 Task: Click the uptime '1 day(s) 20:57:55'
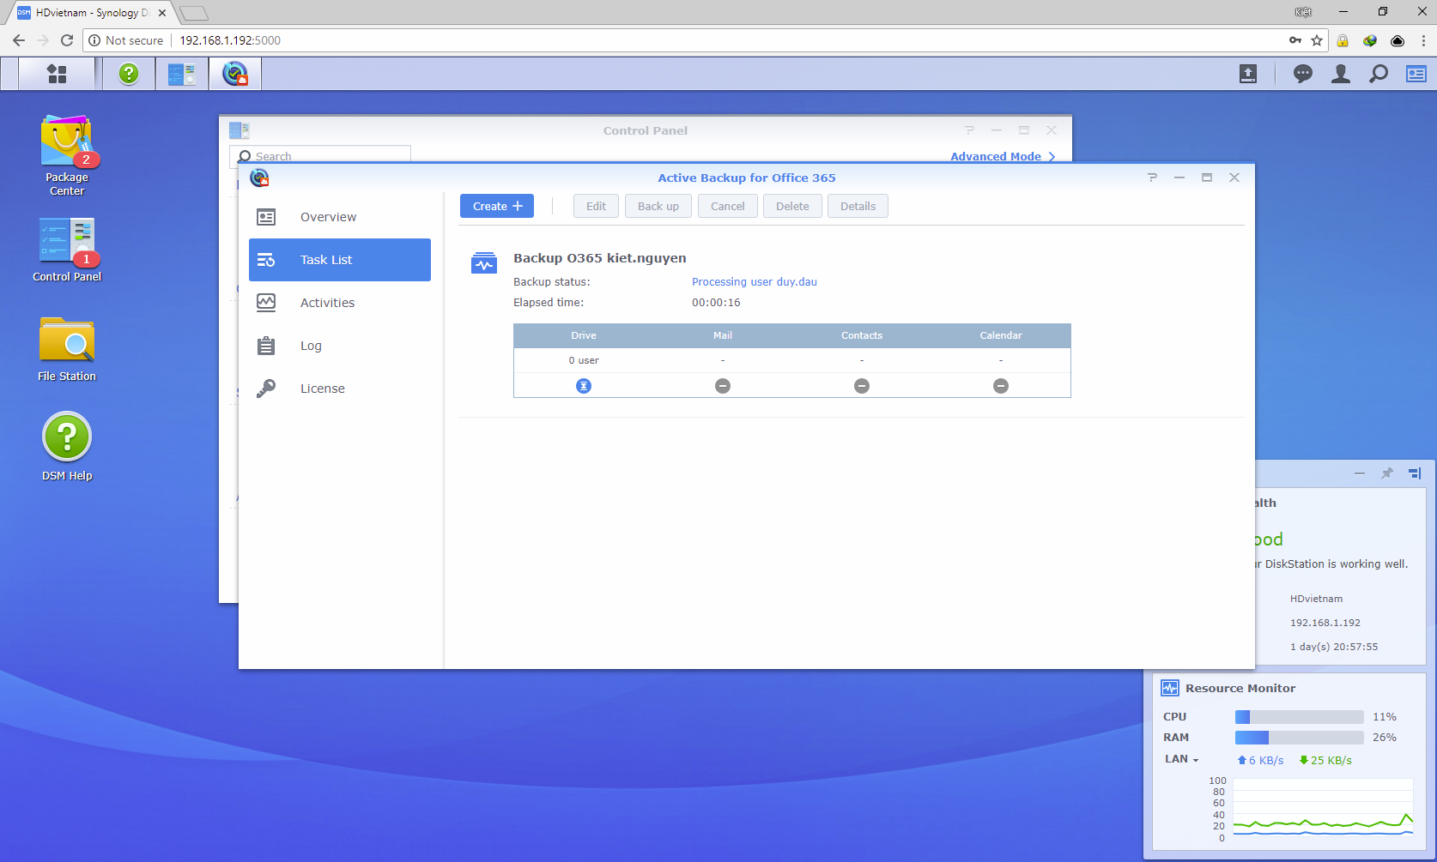pyautogui.click(x=1334, y=647)
